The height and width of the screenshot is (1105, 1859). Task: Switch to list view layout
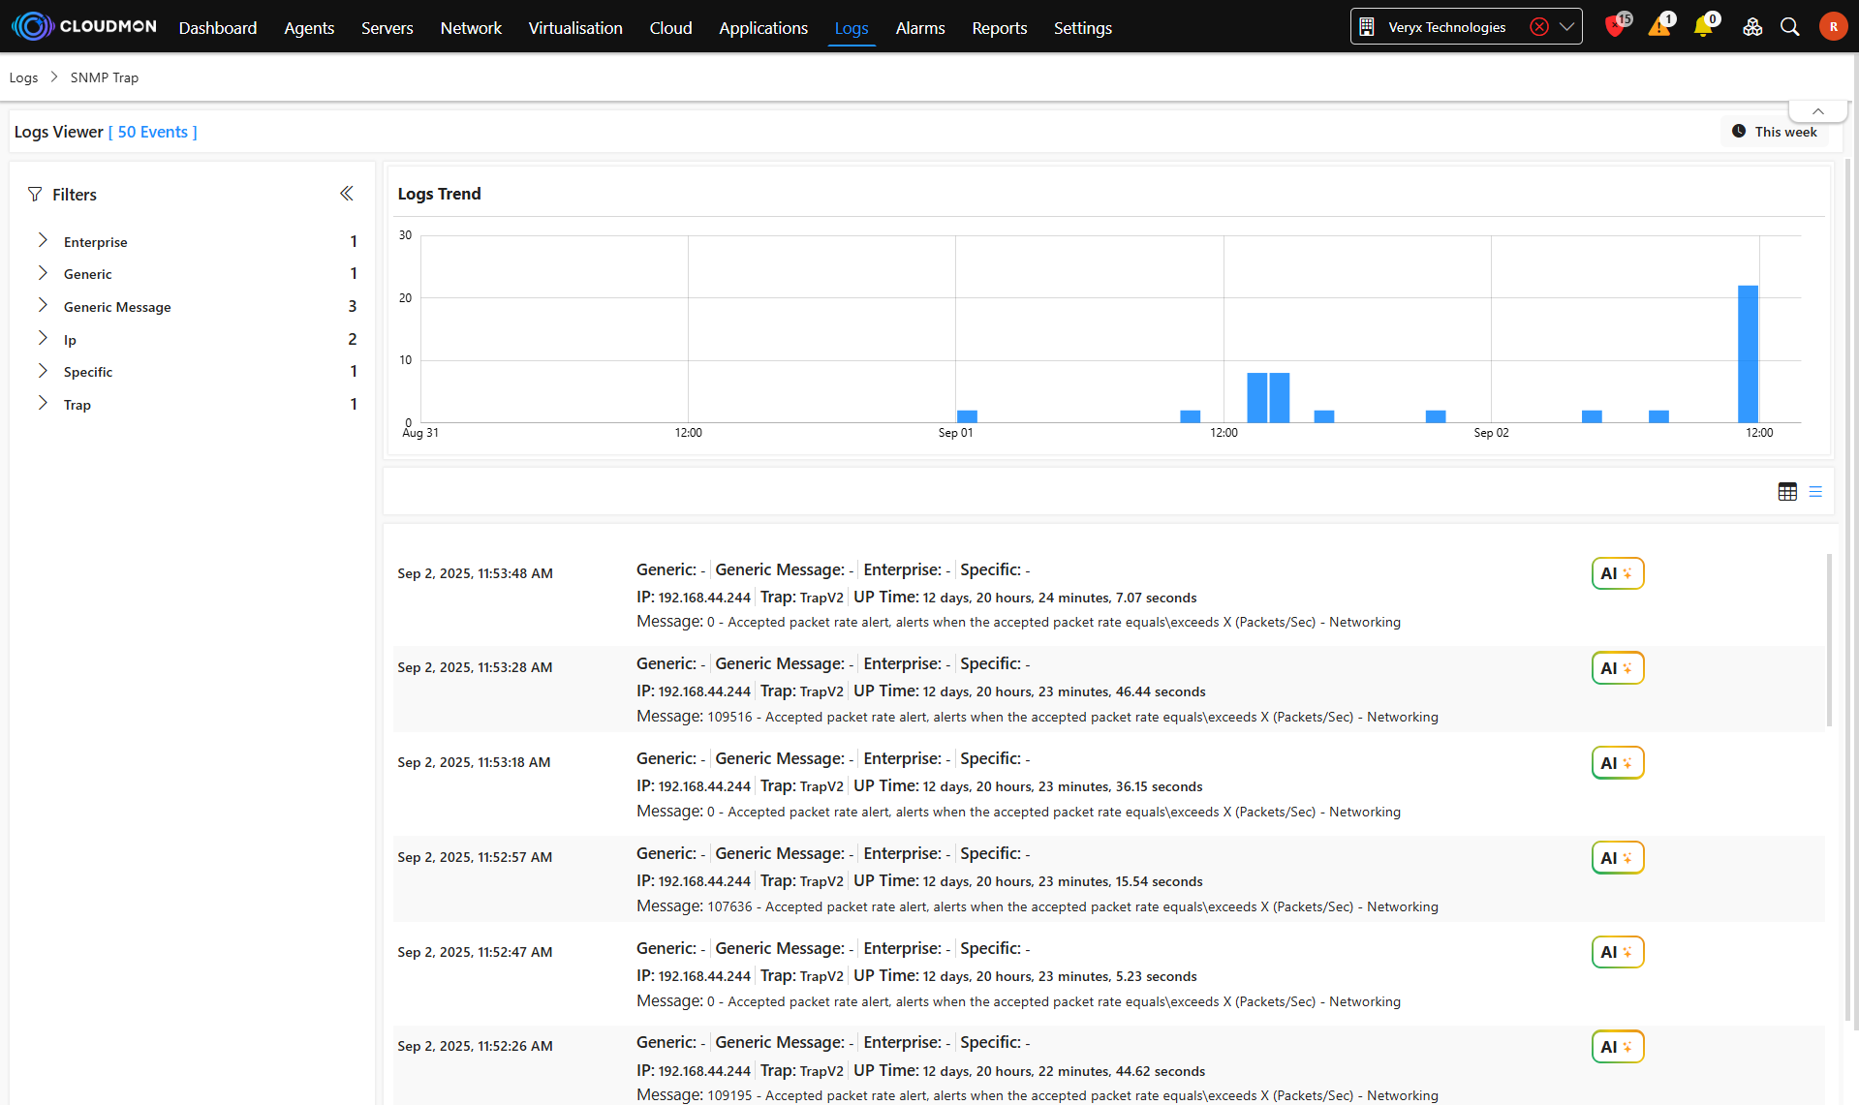click(x=1815, y=492)
